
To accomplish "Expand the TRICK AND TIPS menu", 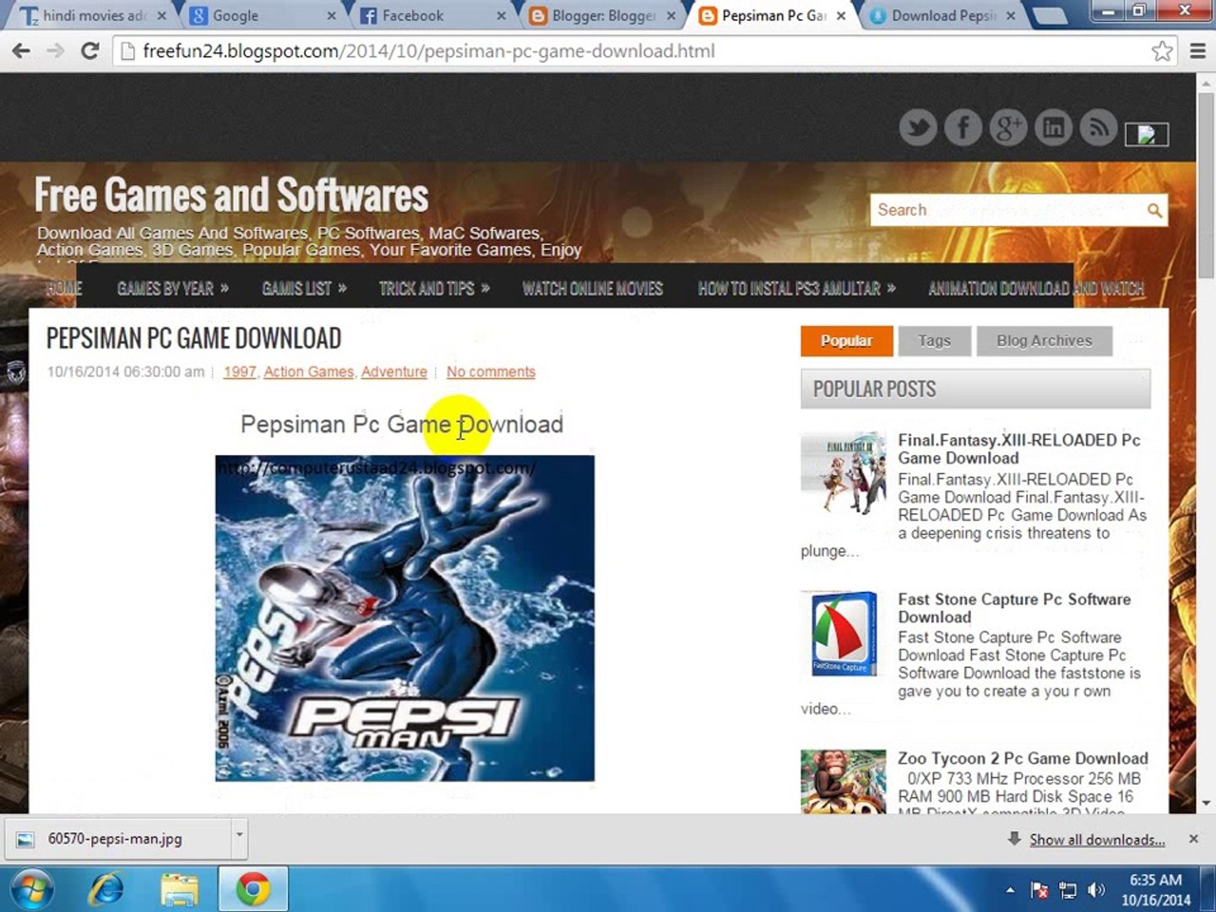I will [434, 289].
